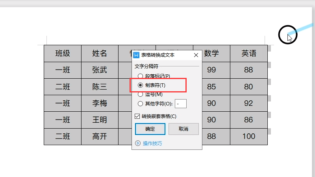
Task: Click the table cell containing 高开
Action: click(100, 136)
